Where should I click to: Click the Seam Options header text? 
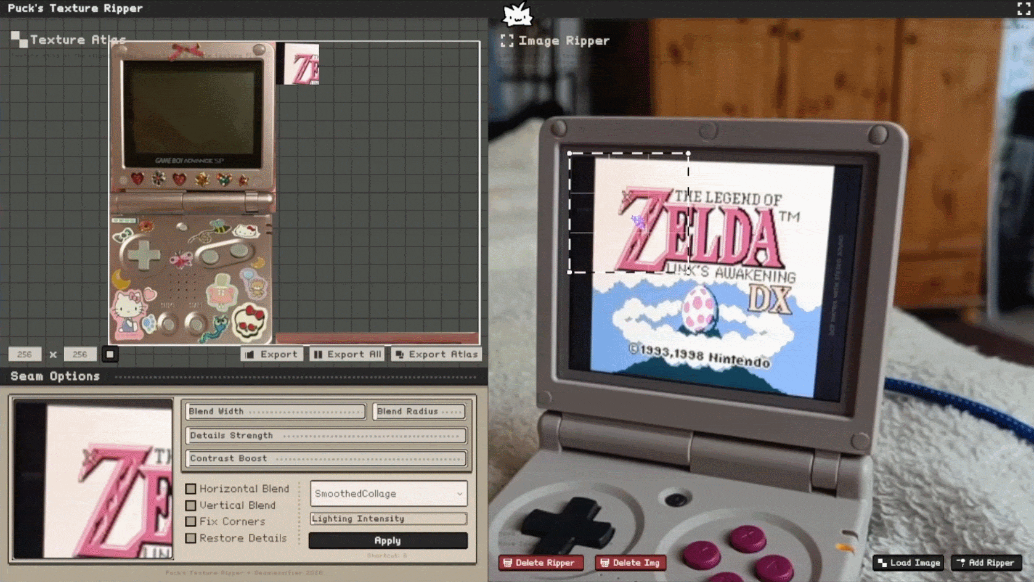pyautogui.click(x=55, y=376)
